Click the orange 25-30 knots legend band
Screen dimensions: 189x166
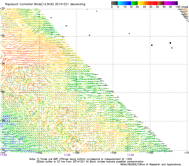click(x=148, y=3)
